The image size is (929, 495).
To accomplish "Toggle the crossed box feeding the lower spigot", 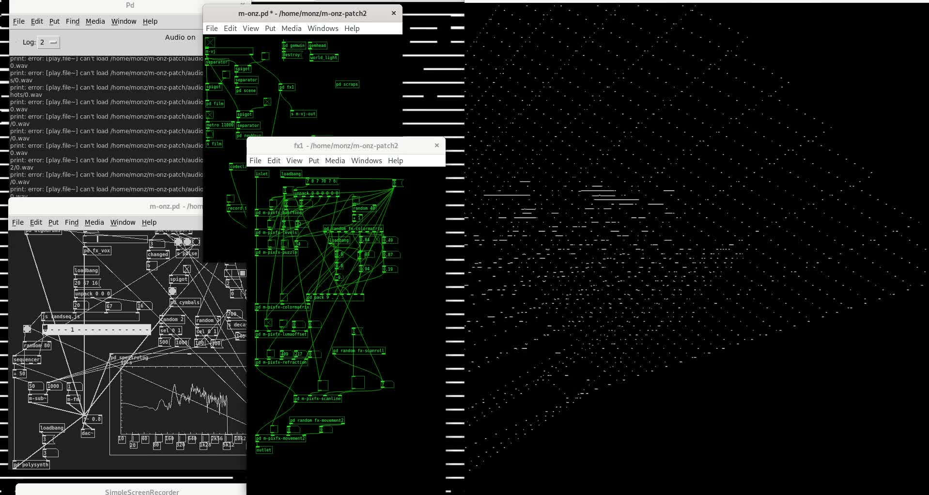I will point(267,102).
